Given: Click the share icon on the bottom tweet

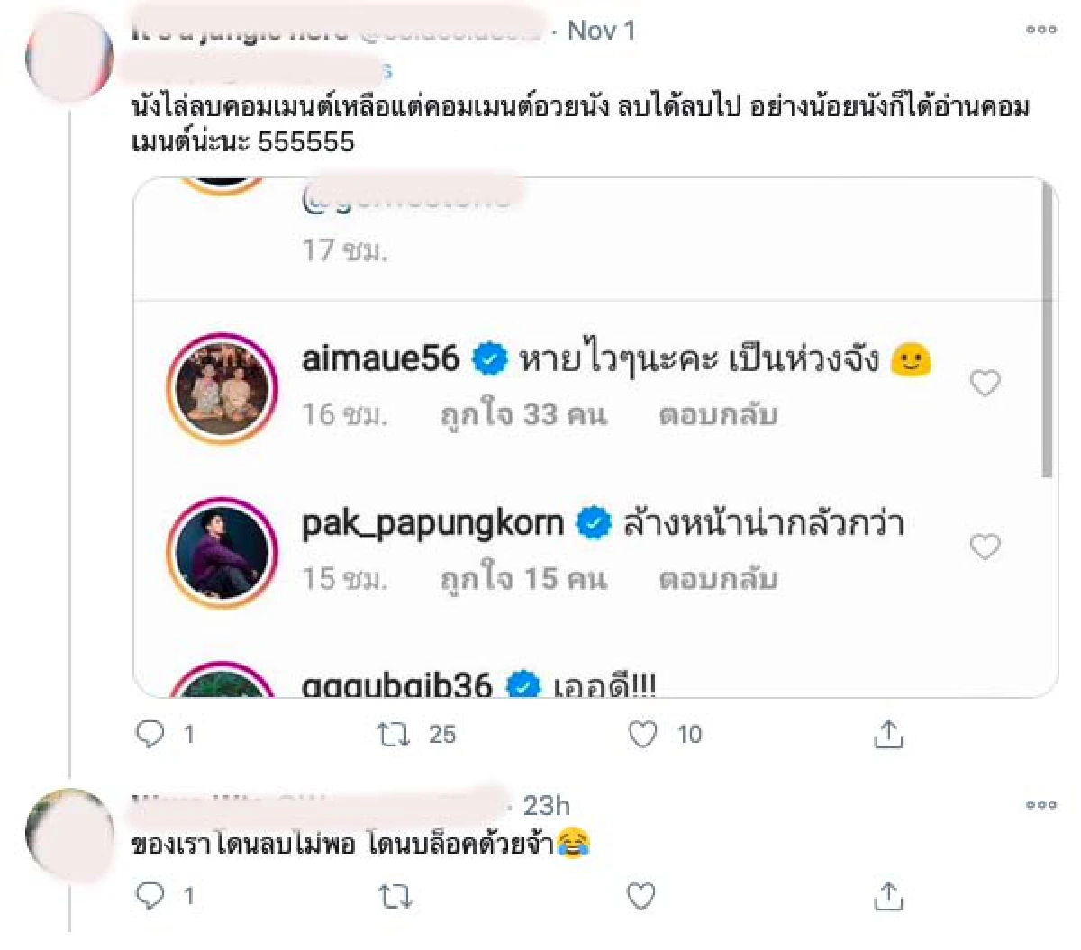Looking at the screenshot, I should [889, 896].
